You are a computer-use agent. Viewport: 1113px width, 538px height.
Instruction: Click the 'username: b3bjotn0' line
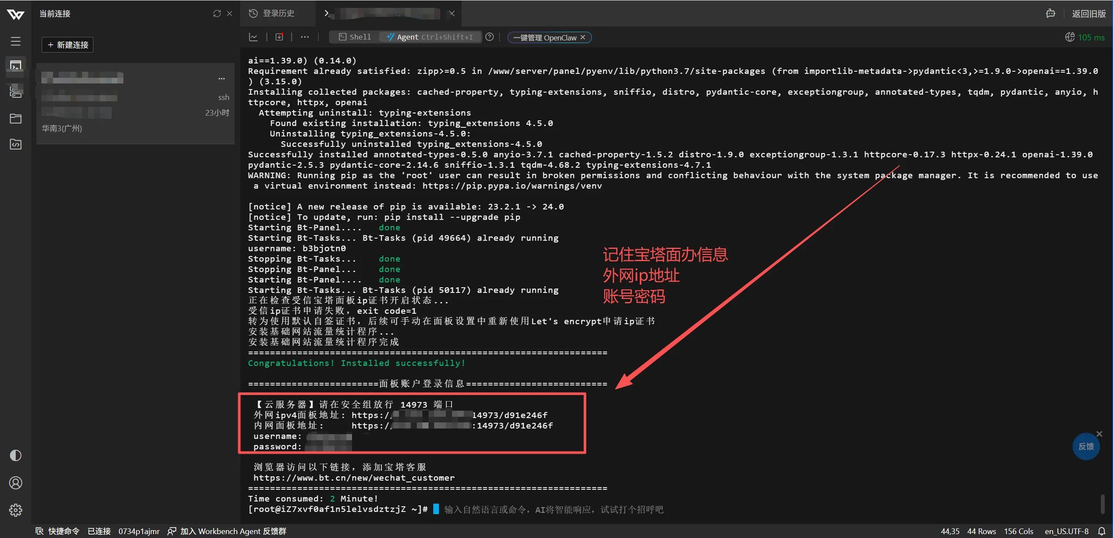(297, 248)
